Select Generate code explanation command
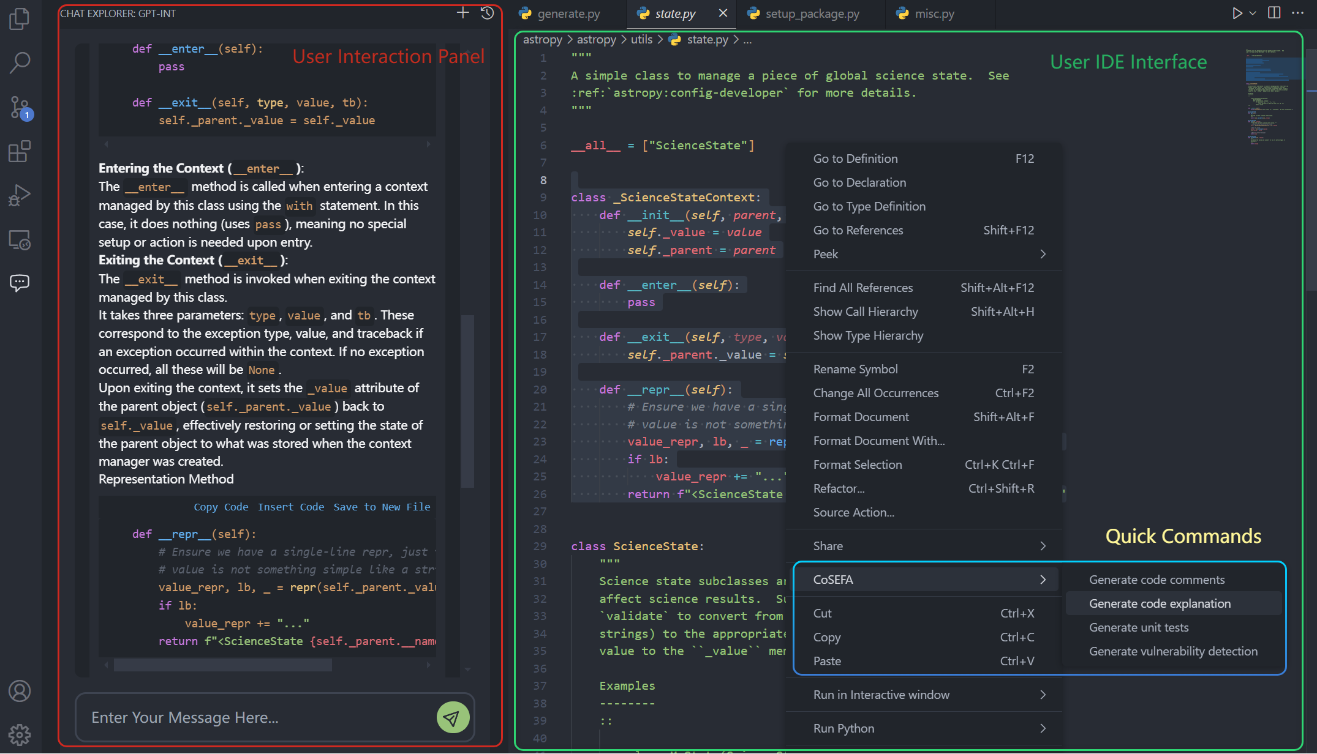This screenshot has width=1317, height=754. [1159, 603]
